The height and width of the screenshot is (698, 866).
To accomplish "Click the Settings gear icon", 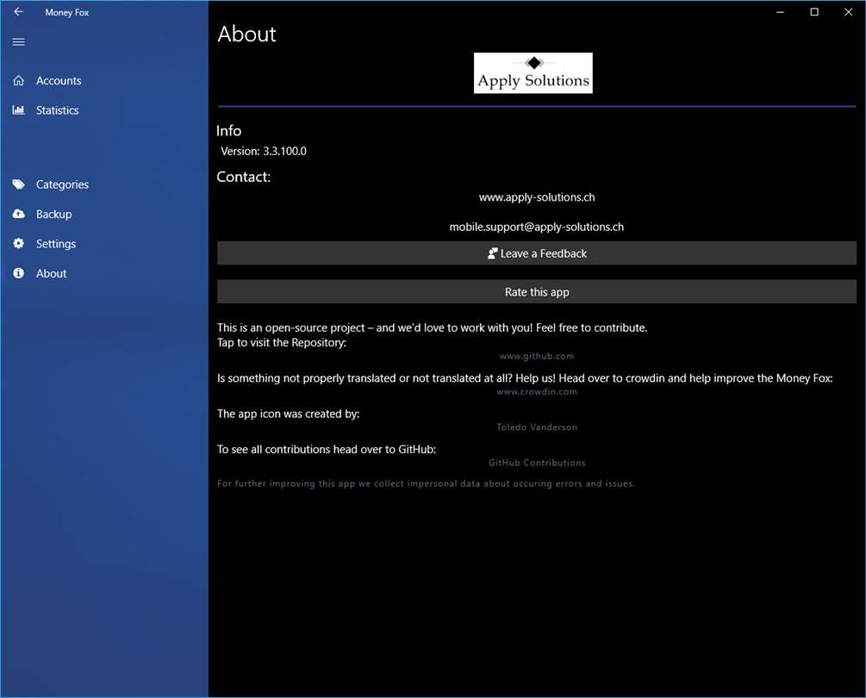I will (x=18, y=244).
